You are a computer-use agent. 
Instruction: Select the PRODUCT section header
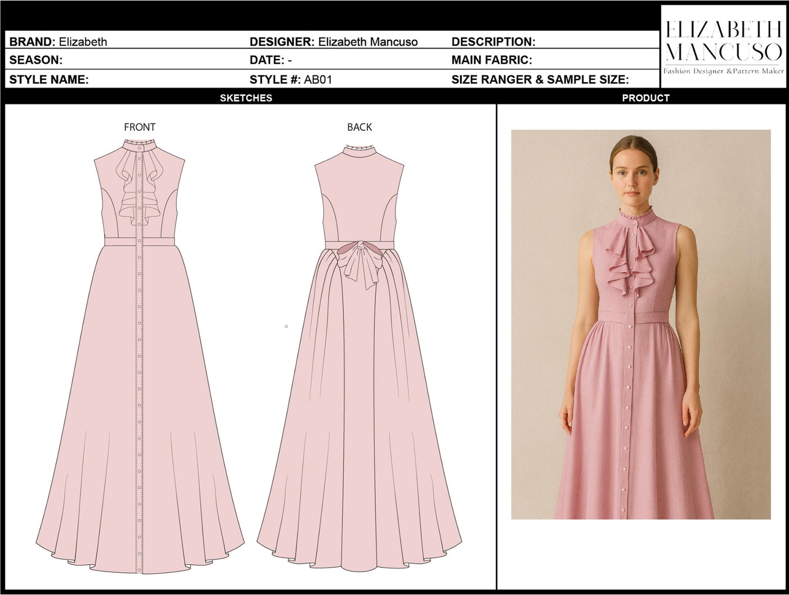pos(645,98)
